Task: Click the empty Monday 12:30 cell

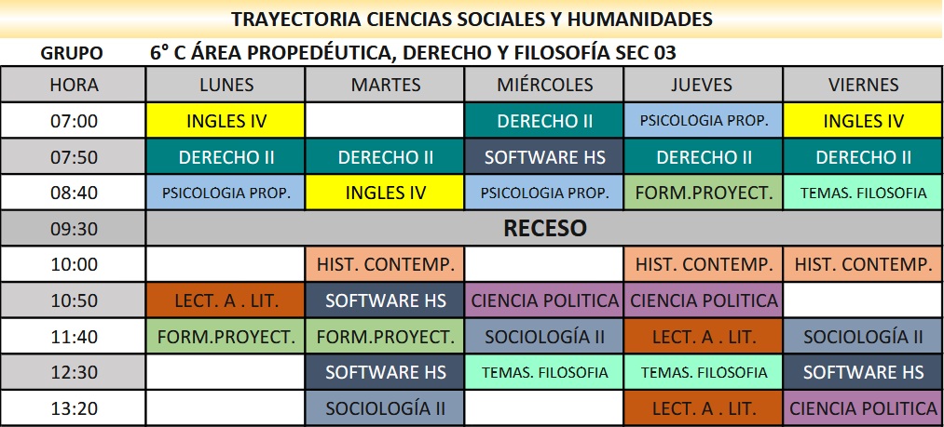Action: (226, 372)
